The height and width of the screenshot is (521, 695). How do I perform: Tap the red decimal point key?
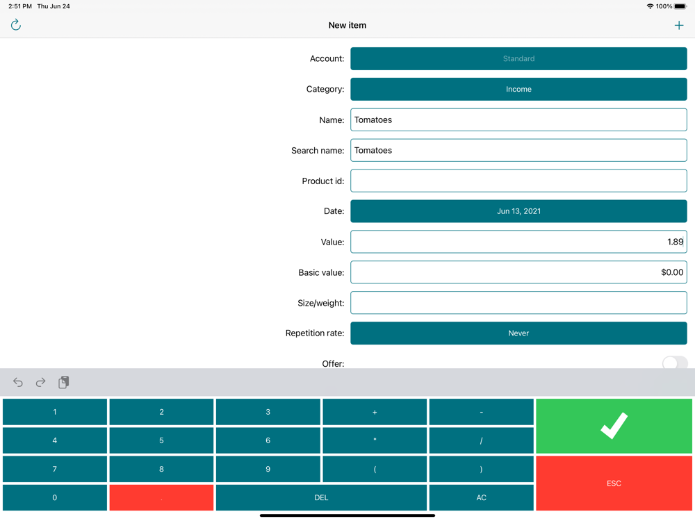coord(161,497)
